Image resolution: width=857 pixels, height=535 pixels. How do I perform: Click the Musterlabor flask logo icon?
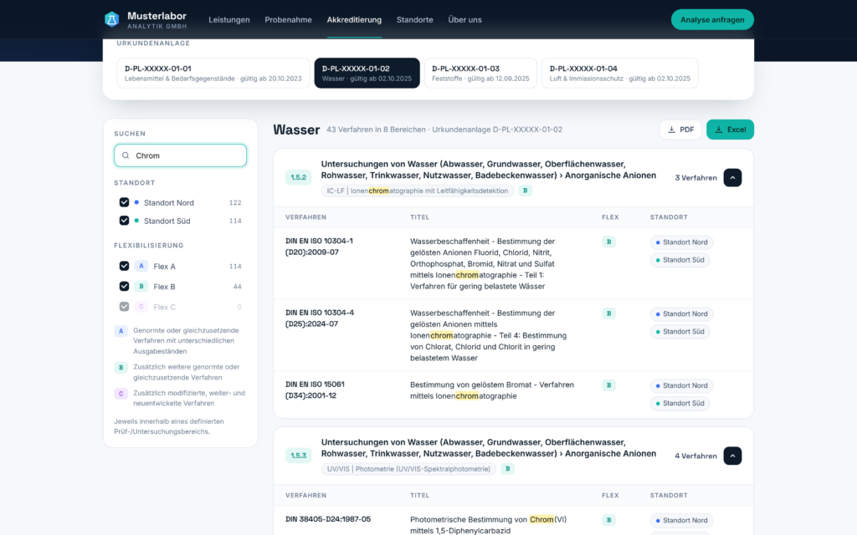pos(112,20)
